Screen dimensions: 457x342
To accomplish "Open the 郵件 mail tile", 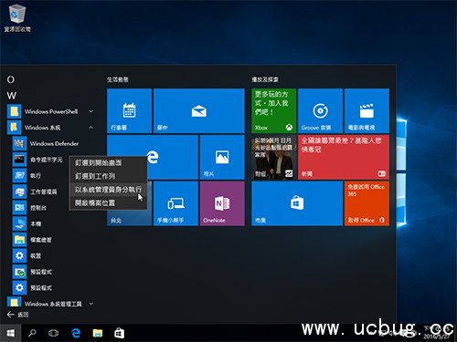I will tap(199, 111).
